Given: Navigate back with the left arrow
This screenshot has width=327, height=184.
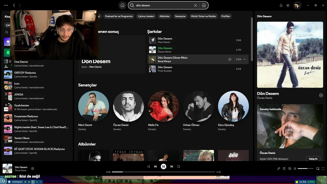Looking at the screenshot, I should pyautogui.click(x=14, y=5).
